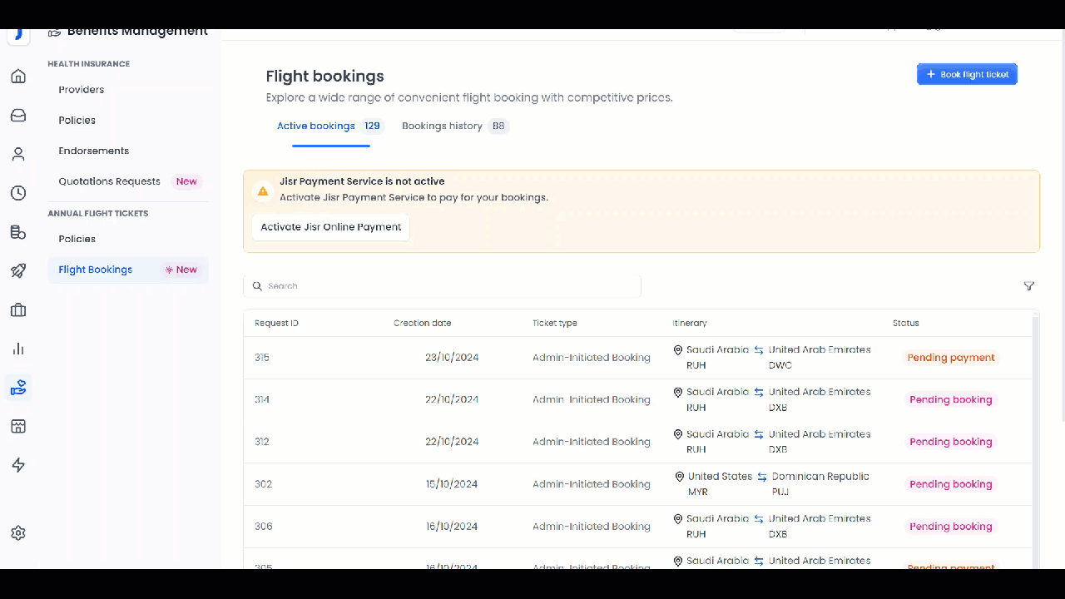Screen dimensions: 1065x599
Task: Open Providers under Health Insurance
Action: coord(82,90)
